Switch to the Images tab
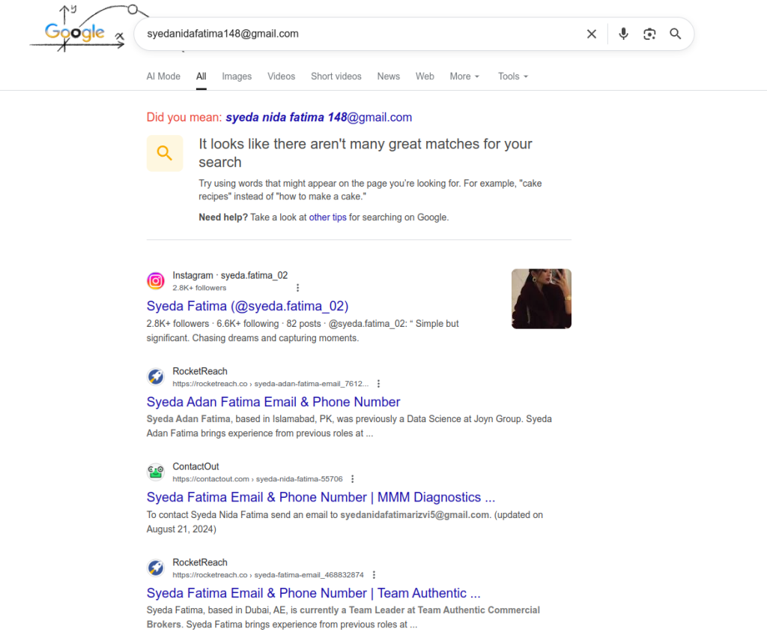This screenshot has height=644, width=767. point(237,76)
